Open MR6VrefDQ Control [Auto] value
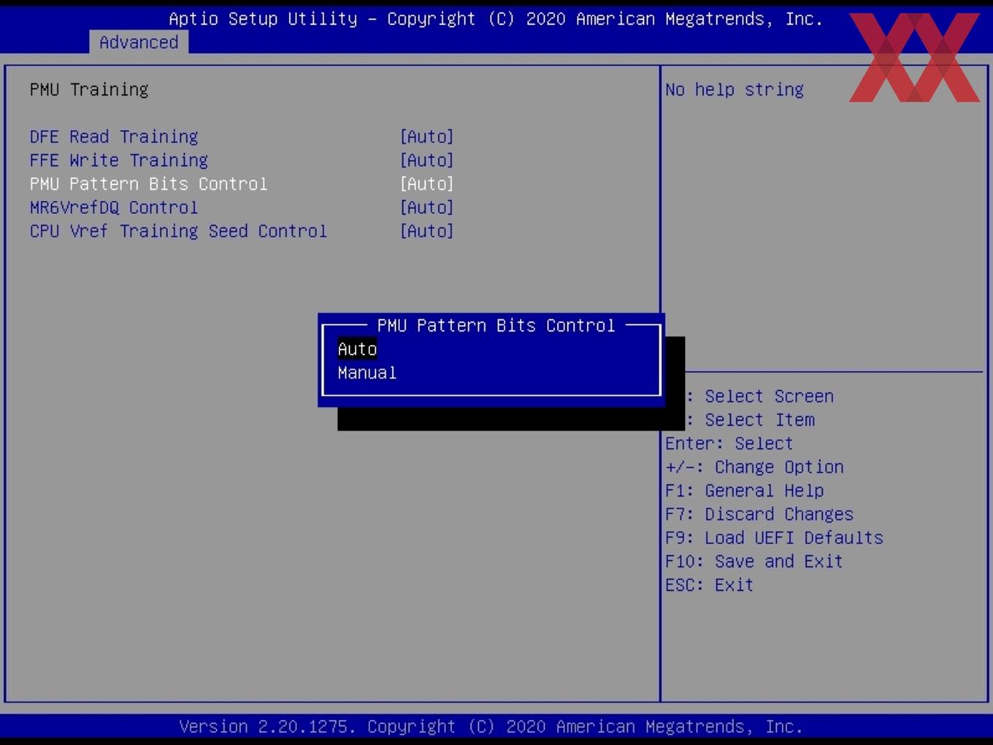This screenshot has width=993, height=745. pyautogui.click(x=427, y=207)
